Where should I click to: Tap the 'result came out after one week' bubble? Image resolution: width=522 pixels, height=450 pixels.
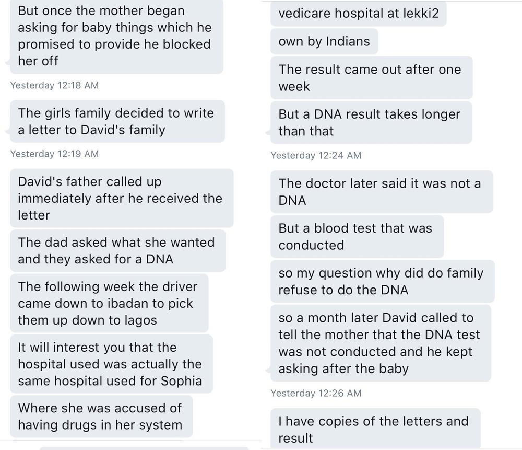pos(371,78)
